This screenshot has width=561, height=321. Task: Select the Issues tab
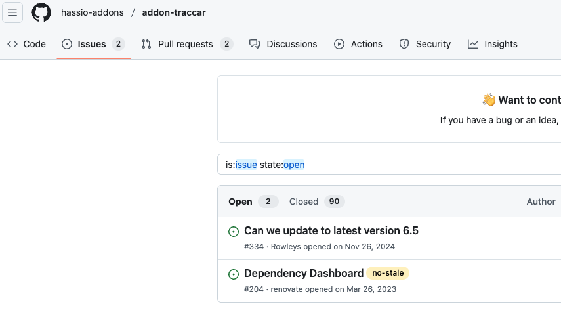click(x=93, y=44)
